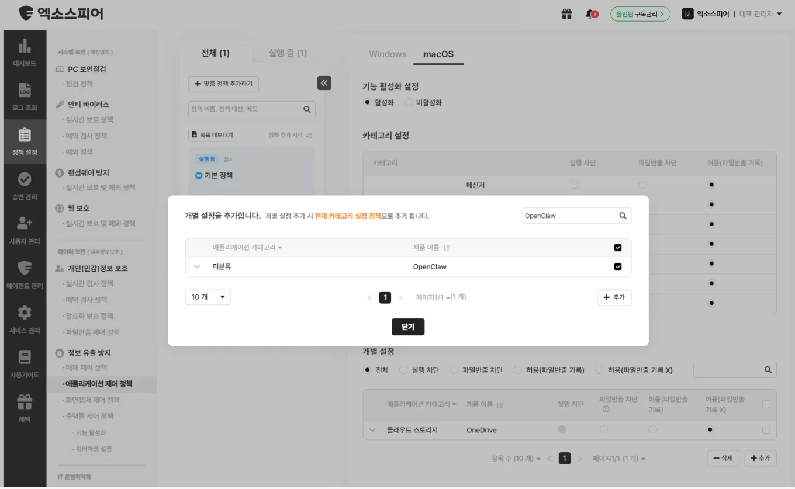Open the 승인 관리 sidebar icon
Viewport: 795px width, 489px height.
click(x=25, y=184)
